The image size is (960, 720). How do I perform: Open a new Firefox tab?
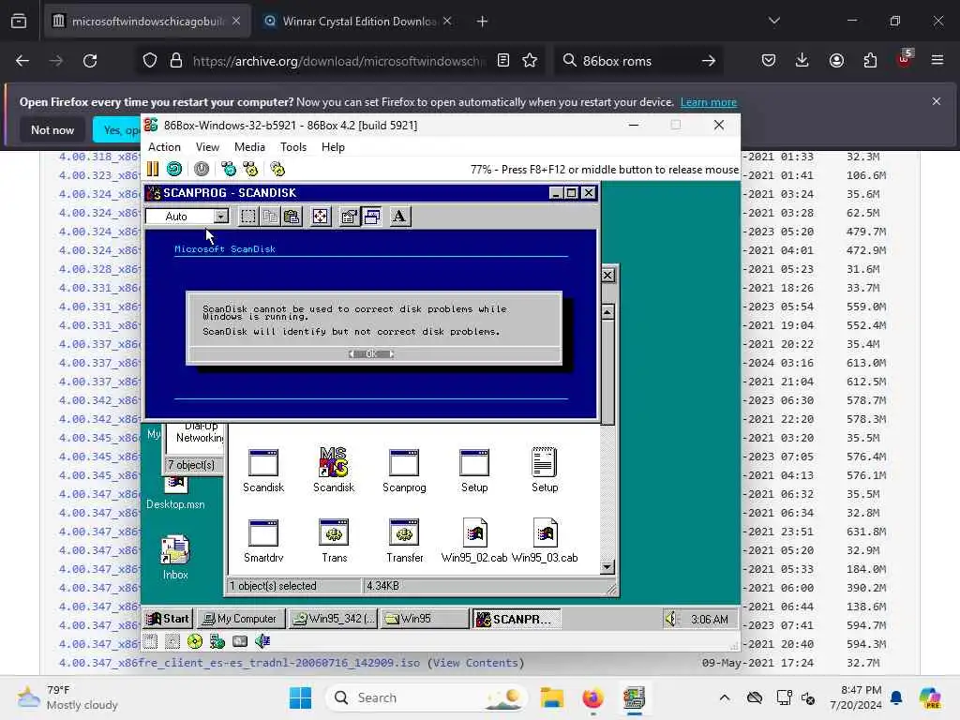(483, 22)
